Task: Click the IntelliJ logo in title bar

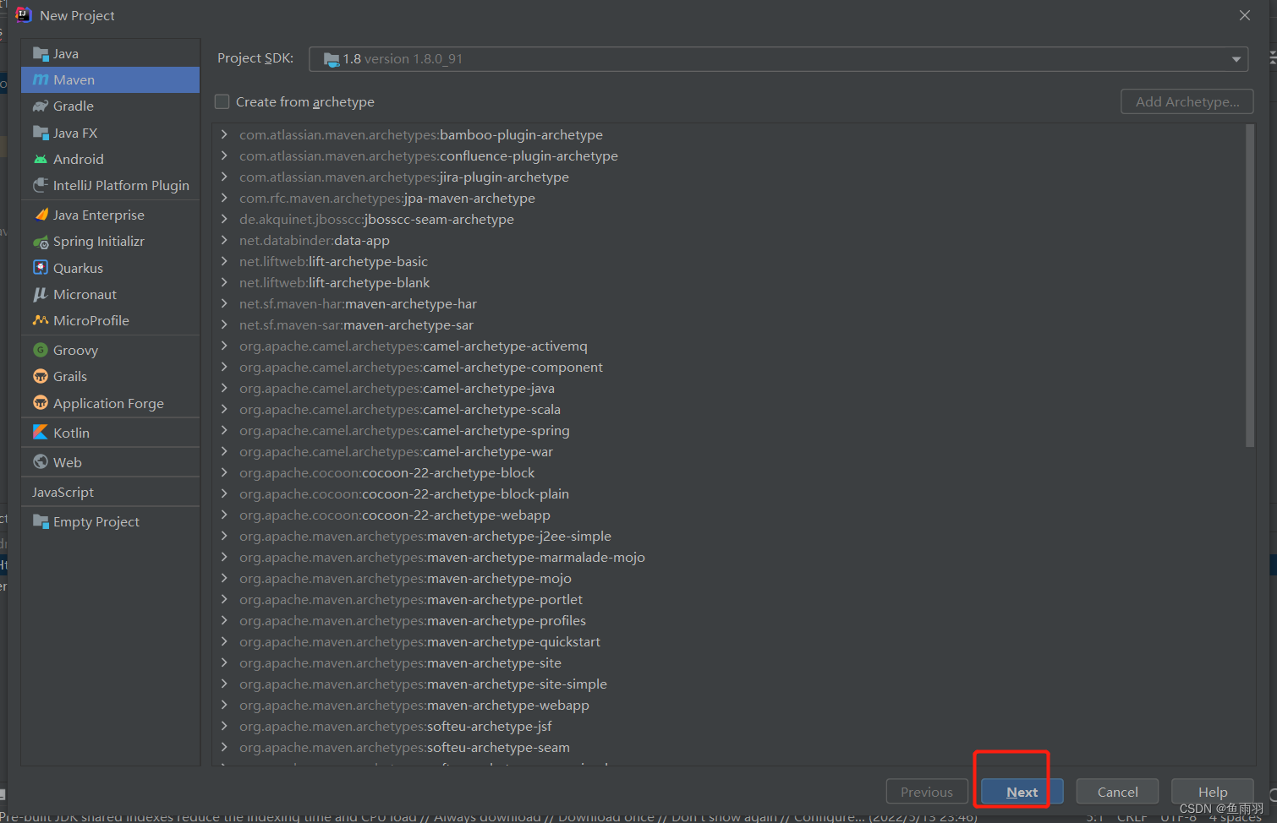Action: [x=23, y=15]
